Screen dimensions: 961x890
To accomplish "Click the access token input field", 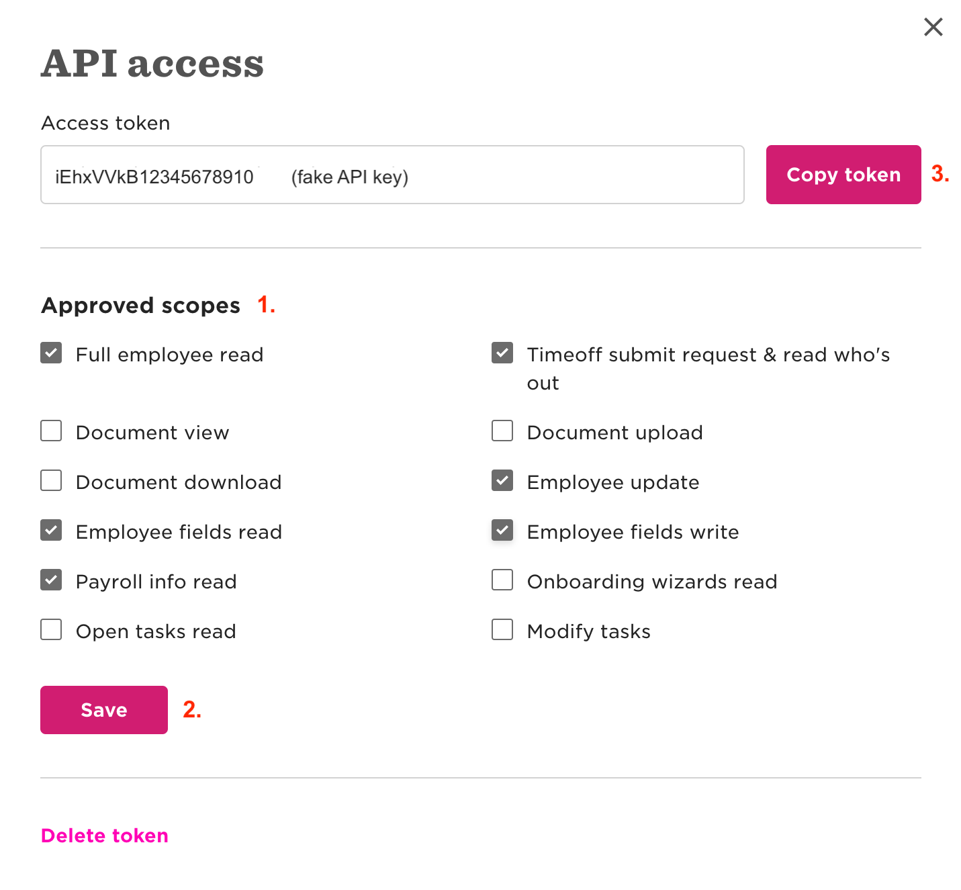I will point(392,175).
